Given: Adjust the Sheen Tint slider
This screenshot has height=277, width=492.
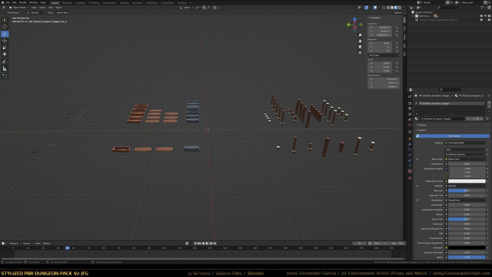Looking at the screenshot, I should (x=467, y=219).
